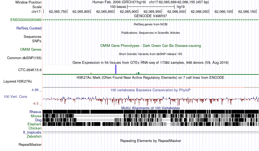The image size is (259, 151).
Task: Open the RefSeq Curated track label
Action: click(x=29, y=28)
